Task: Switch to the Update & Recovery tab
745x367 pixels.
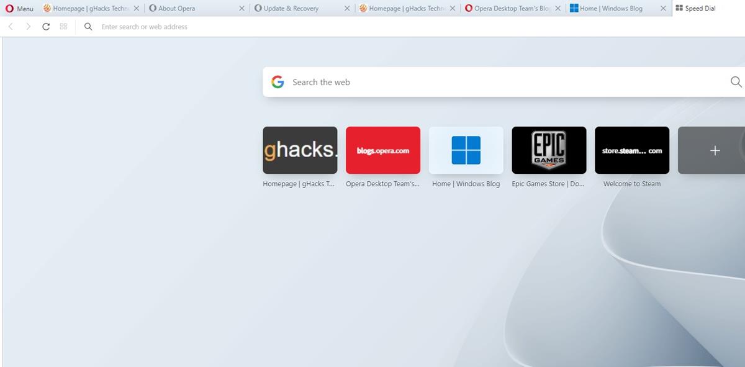Action: click(x=292, y=8)
